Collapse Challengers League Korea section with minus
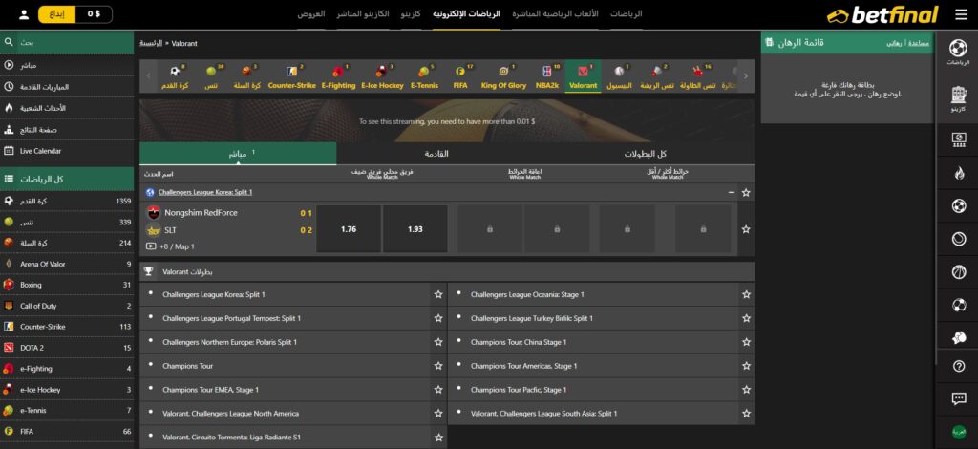978x449 pixels. click(x=731, y=193)
